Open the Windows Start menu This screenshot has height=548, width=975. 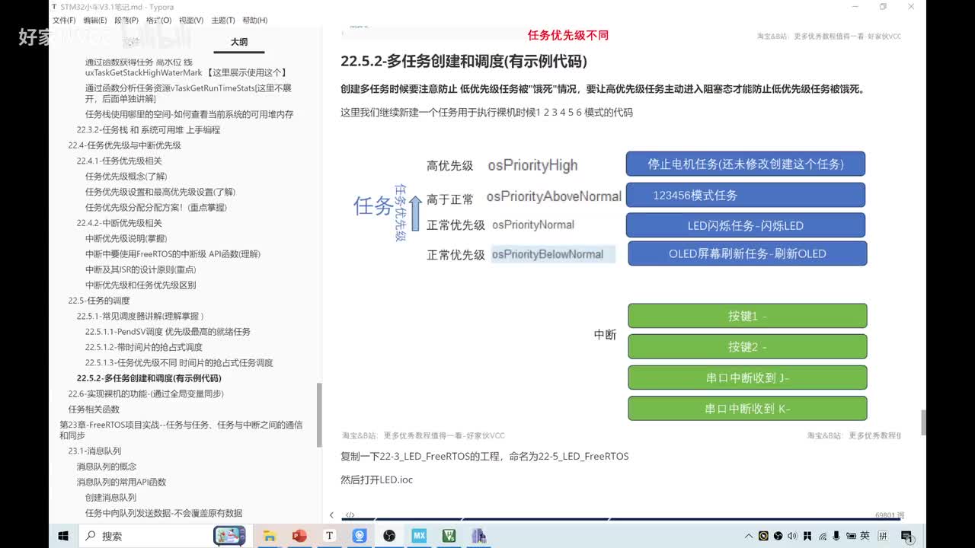coord(63,536)
